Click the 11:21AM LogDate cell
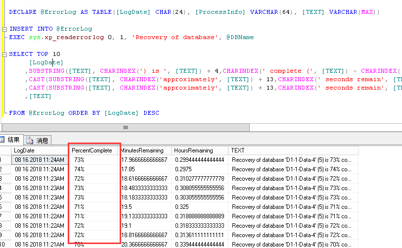The height and width of the screenshot is (248, 402). (40, 244)
